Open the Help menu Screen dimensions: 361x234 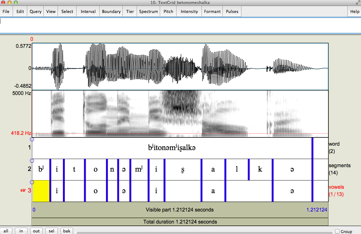tap(355, 11)
